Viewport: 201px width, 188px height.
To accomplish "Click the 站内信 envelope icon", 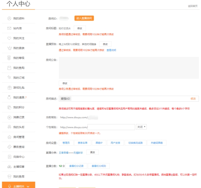I will [9, 28].
